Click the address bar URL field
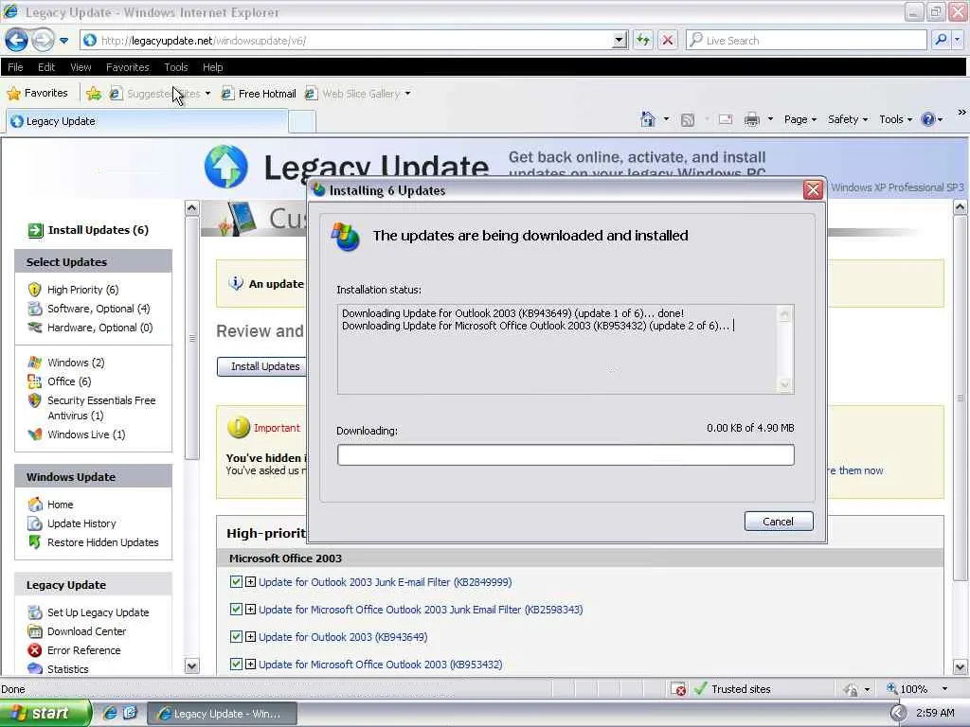The height and width of the screenshot is (727, 970). click(347, 40)
